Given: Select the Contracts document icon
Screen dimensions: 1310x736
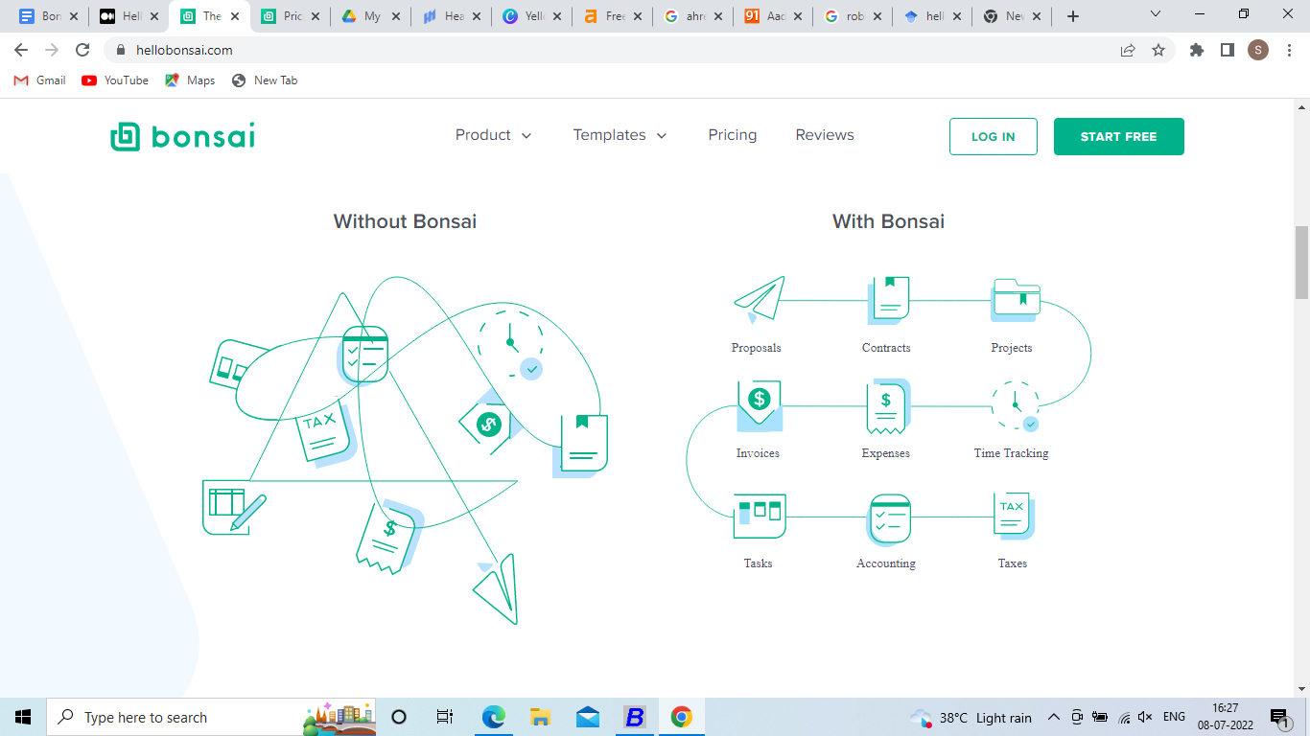Looking at the screenshot, I should point(888,299).
